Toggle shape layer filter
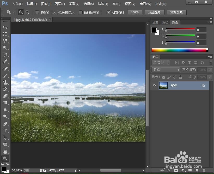This screenshot has width=214, height=174. coord(196,63)
